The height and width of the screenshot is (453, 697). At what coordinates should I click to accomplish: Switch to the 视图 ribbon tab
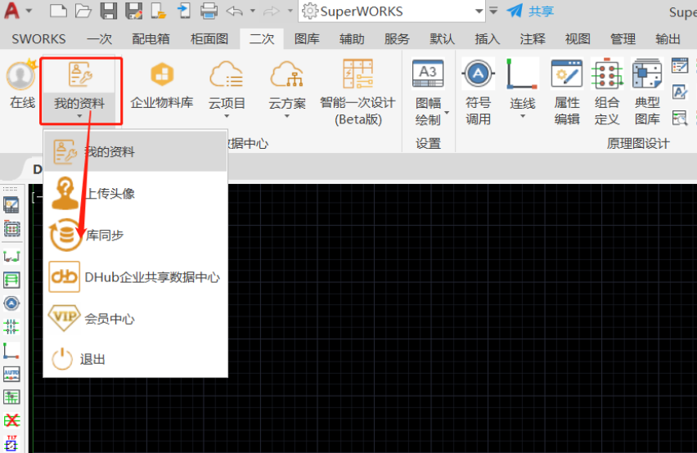[x=578, y=39]
